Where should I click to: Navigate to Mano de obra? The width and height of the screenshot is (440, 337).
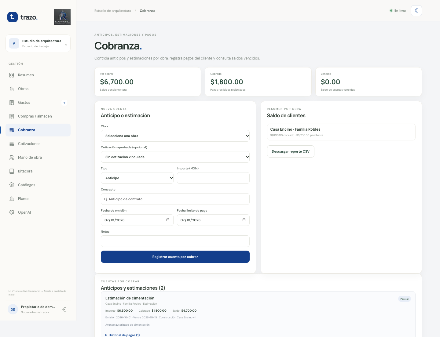(x=38, y=158)
